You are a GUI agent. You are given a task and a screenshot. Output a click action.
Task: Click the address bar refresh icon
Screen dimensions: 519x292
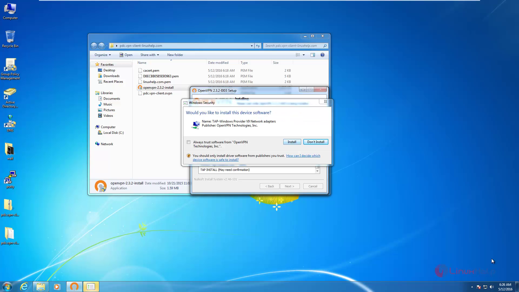point(258,46)
